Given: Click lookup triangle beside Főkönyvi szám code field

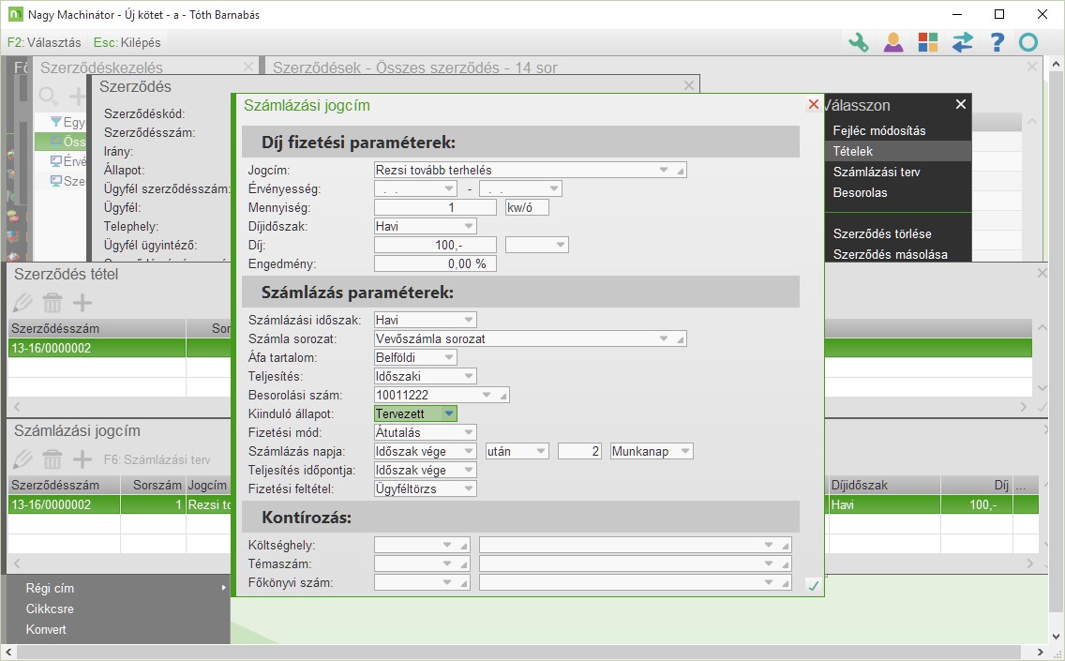Looking at the screenshot, I should pyautogui.click(x=464, y=583).
